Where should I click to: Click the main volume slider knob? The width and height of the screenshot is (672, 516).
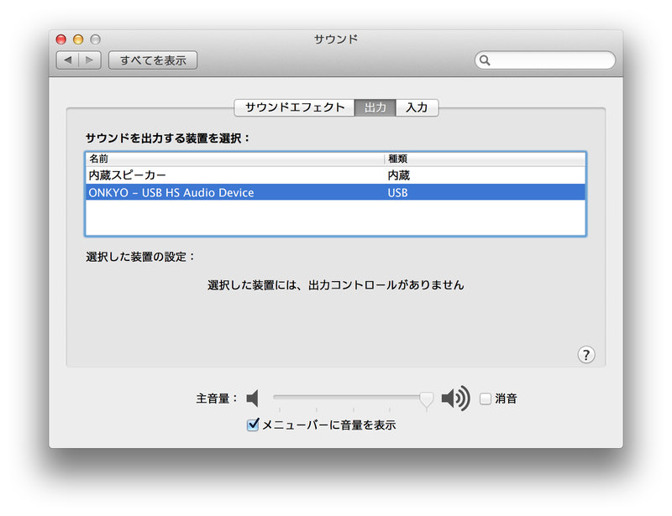427,399
